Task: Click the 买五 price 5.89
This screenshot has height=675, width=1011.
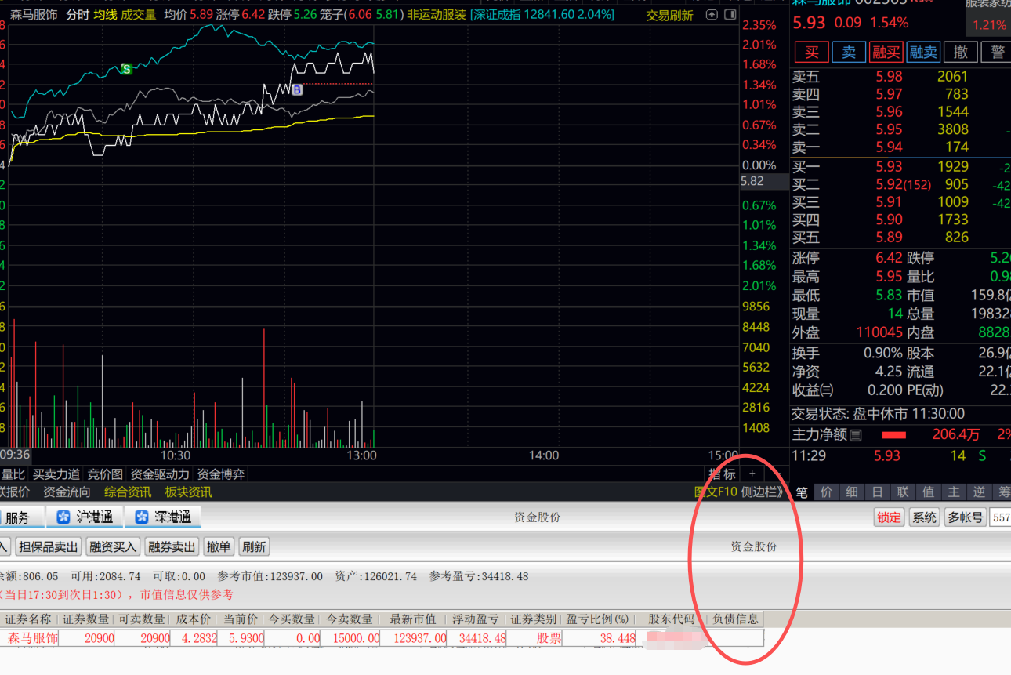Action: (889, 237)
